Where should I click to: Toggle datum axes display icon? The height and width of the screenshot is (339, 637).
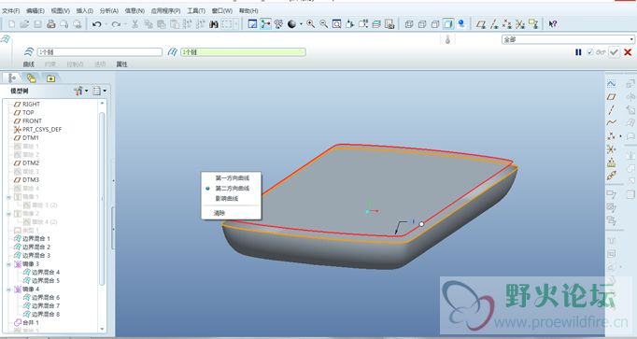(x=494, y=24)
